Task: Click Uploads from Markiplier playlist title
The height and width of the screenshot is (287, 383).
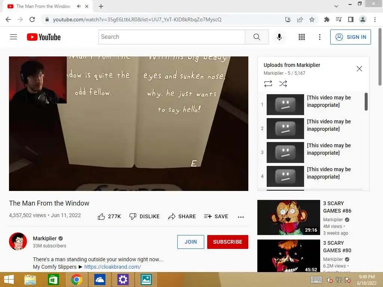Action: tap(292, 65)
